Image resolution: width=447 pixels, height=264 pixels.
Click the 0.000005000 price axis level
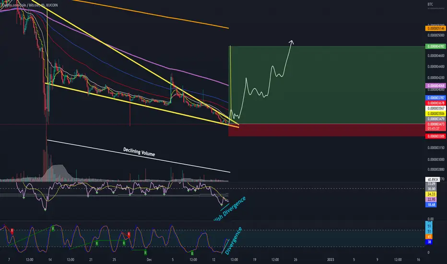(436, 36)
